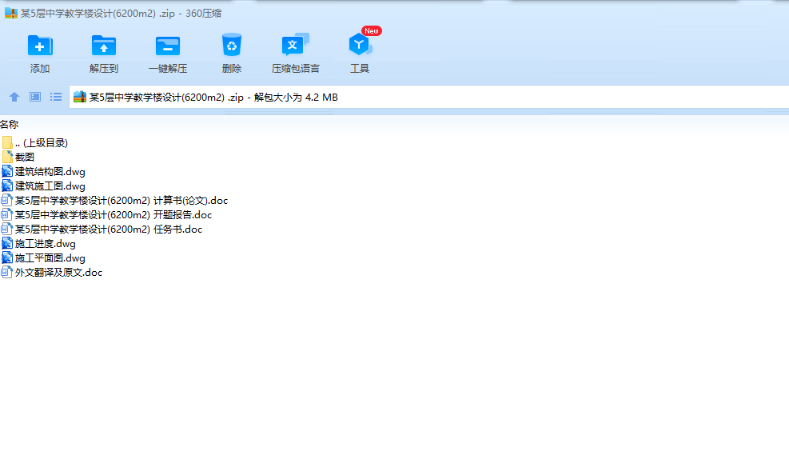Select file name 建筑施工图.dwg

pos(50,186)
